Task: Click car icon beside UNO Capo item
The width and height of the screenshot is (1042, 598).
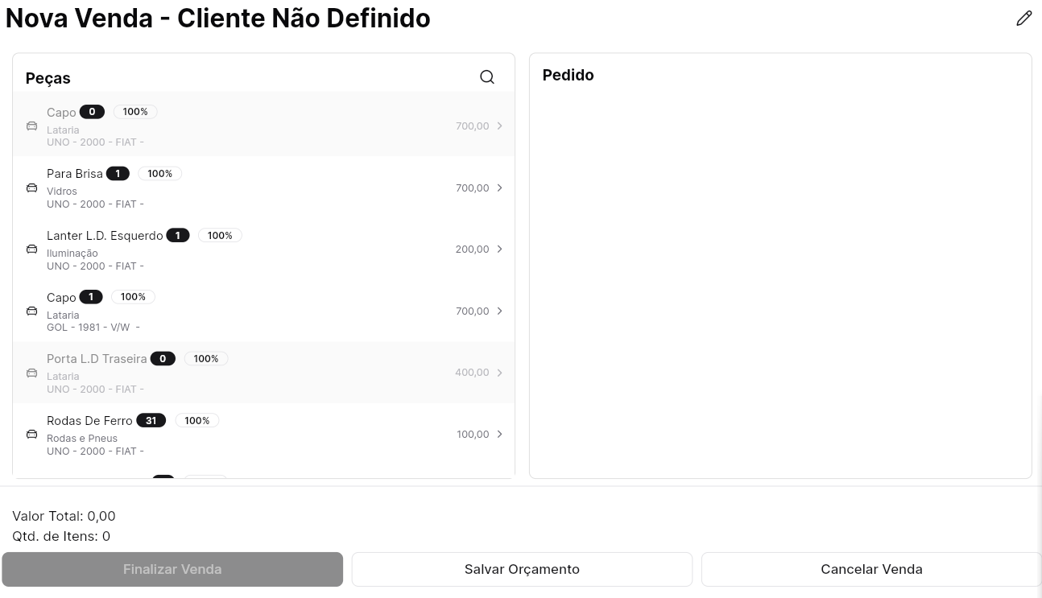Action: coord(31,126)
